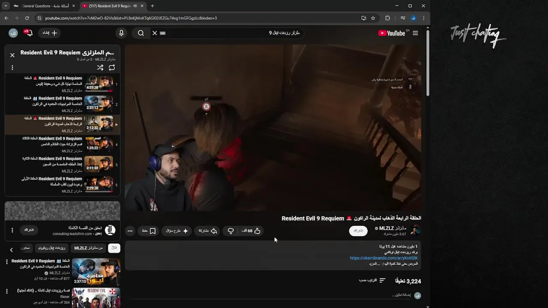Screen dimensions: 548x308
Task: Close the Resident Evil 9 playlist panel
Action: coord(12,55)
